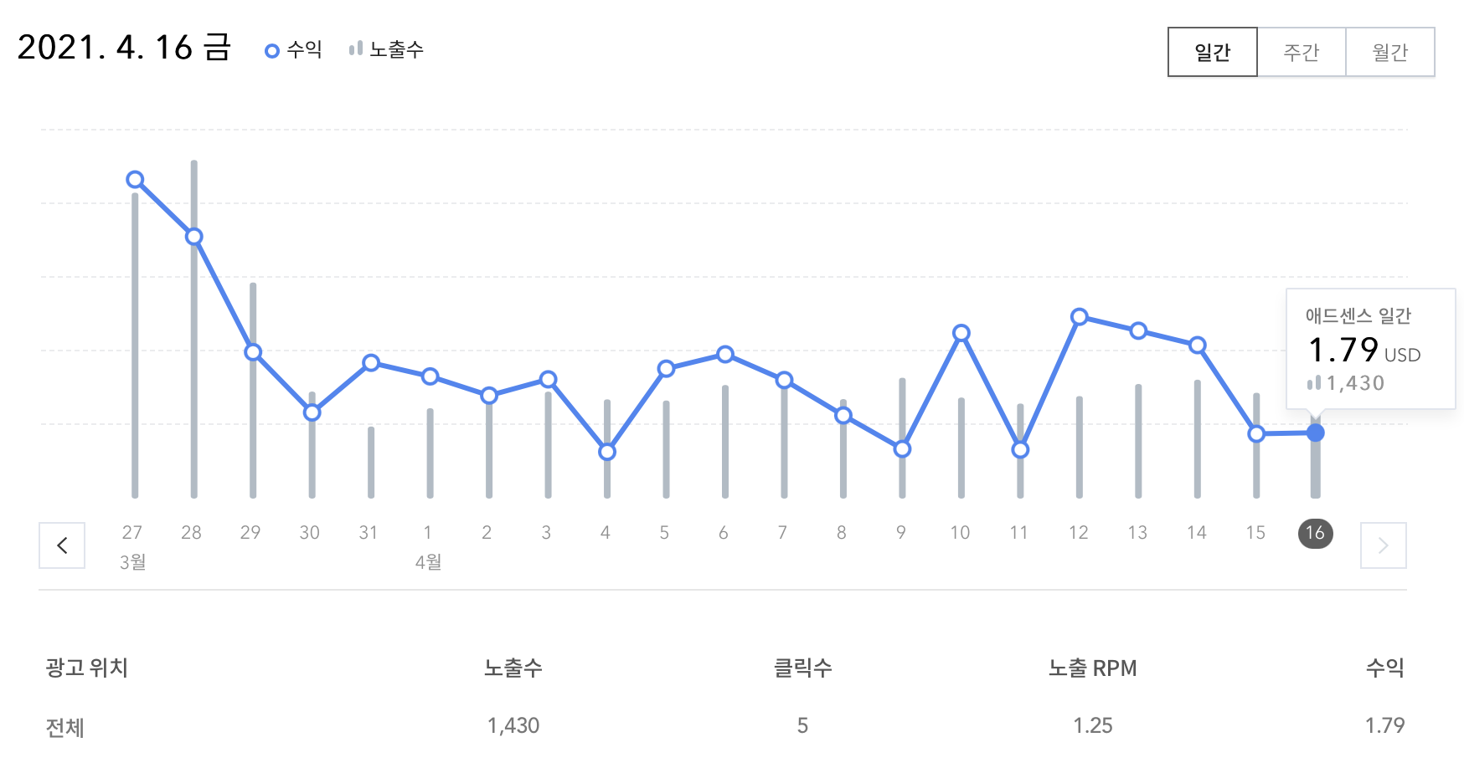
Task: Click the 클릭수 column header
Action: click(x=802, y=668)
